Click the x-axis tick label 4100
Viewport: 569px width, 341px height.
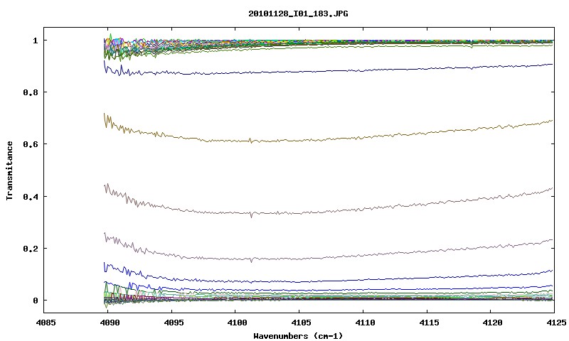(238, 322)
